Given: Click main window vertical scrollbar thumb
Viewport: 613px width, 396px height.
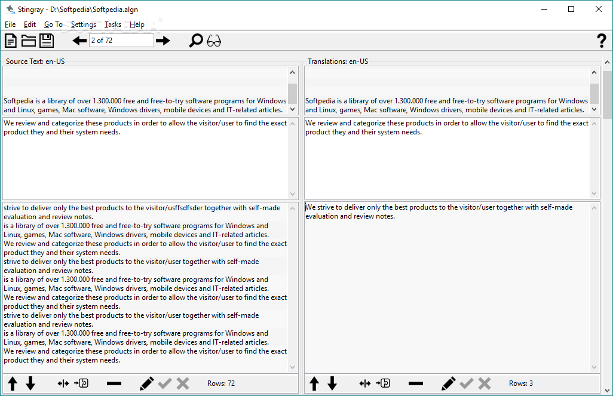Looking at the screenshot, I should (608, 94).
